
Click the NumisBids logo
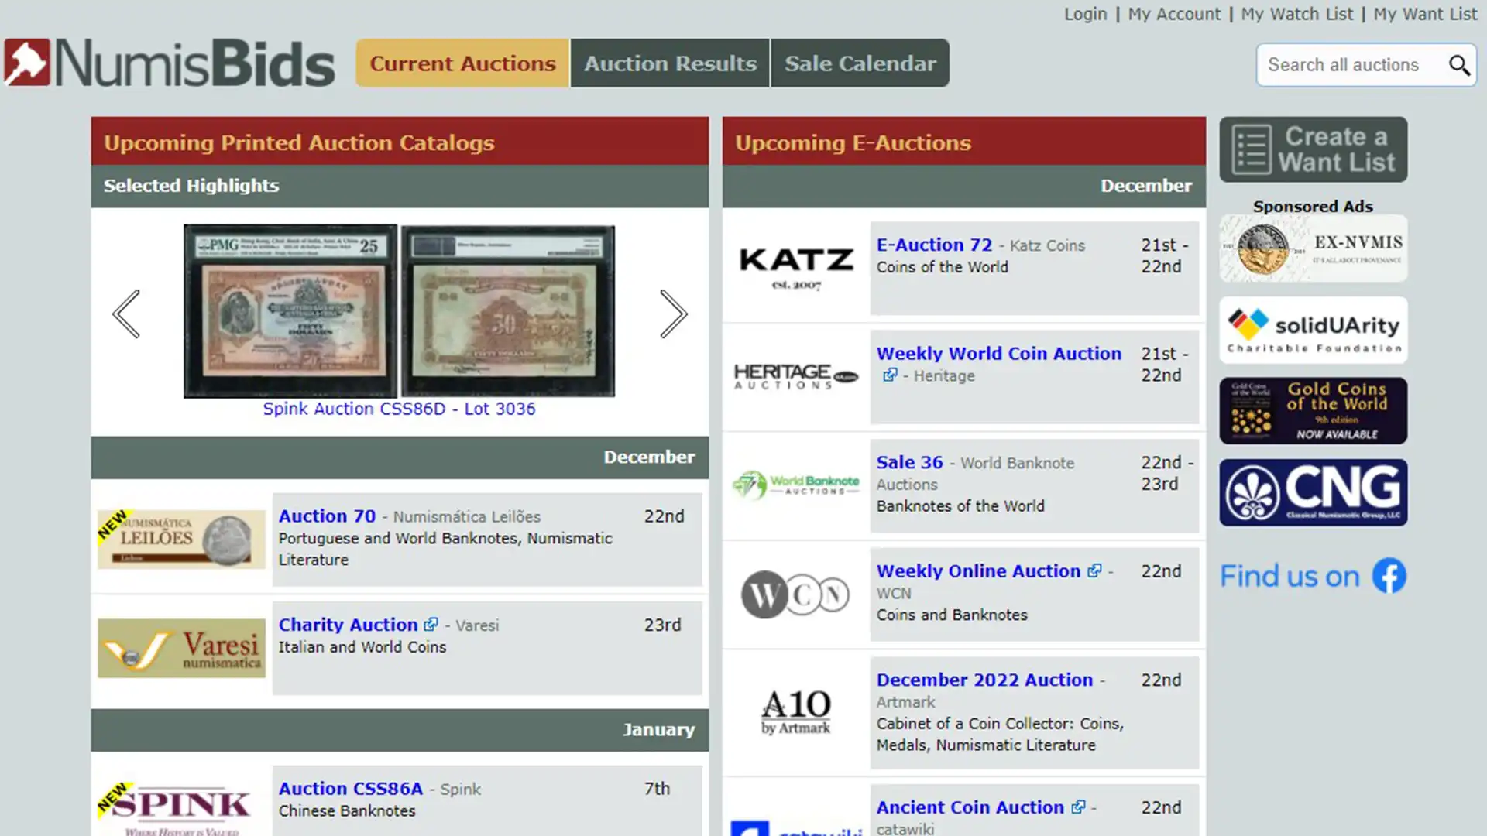(x=169, y=63)
